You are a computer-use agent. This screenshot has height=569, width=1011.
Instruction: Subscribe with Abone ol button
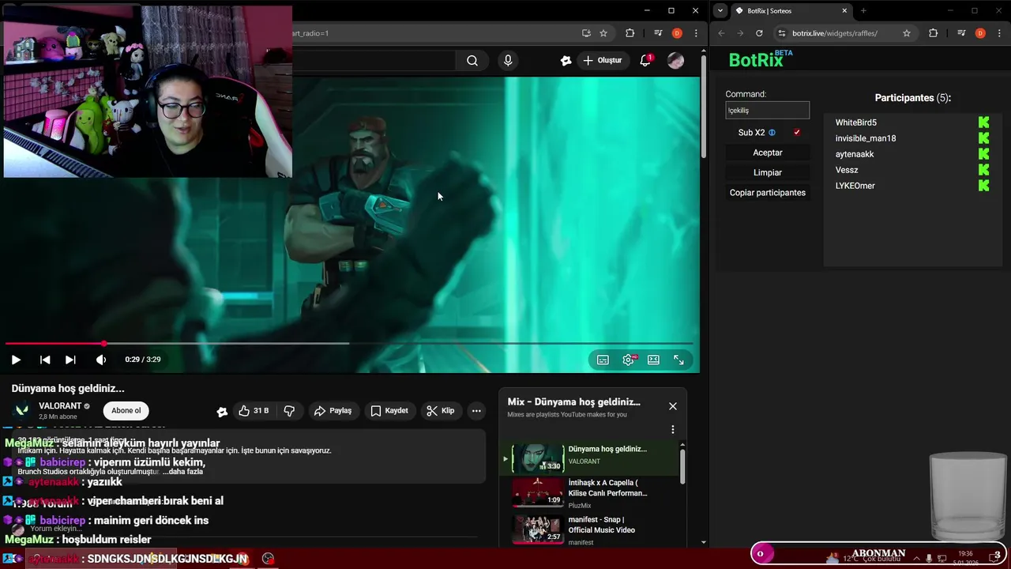pyautogui.click(x=126, y=411)
